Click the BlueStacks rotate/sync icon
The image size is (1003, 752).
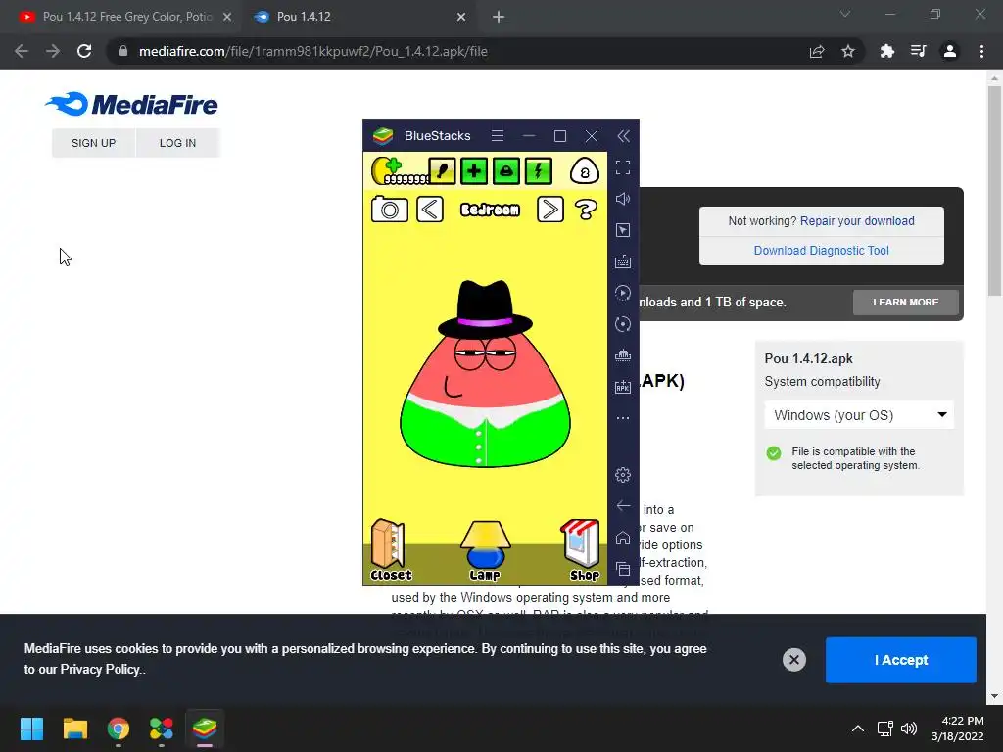pyautogui.click(x=623, y=324)
